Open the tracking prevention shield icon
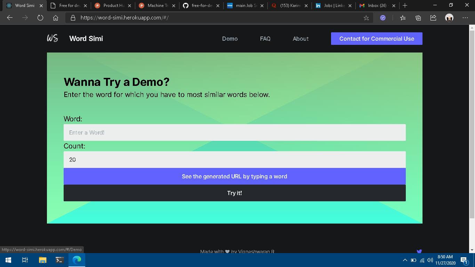 (x=383, y=18)
